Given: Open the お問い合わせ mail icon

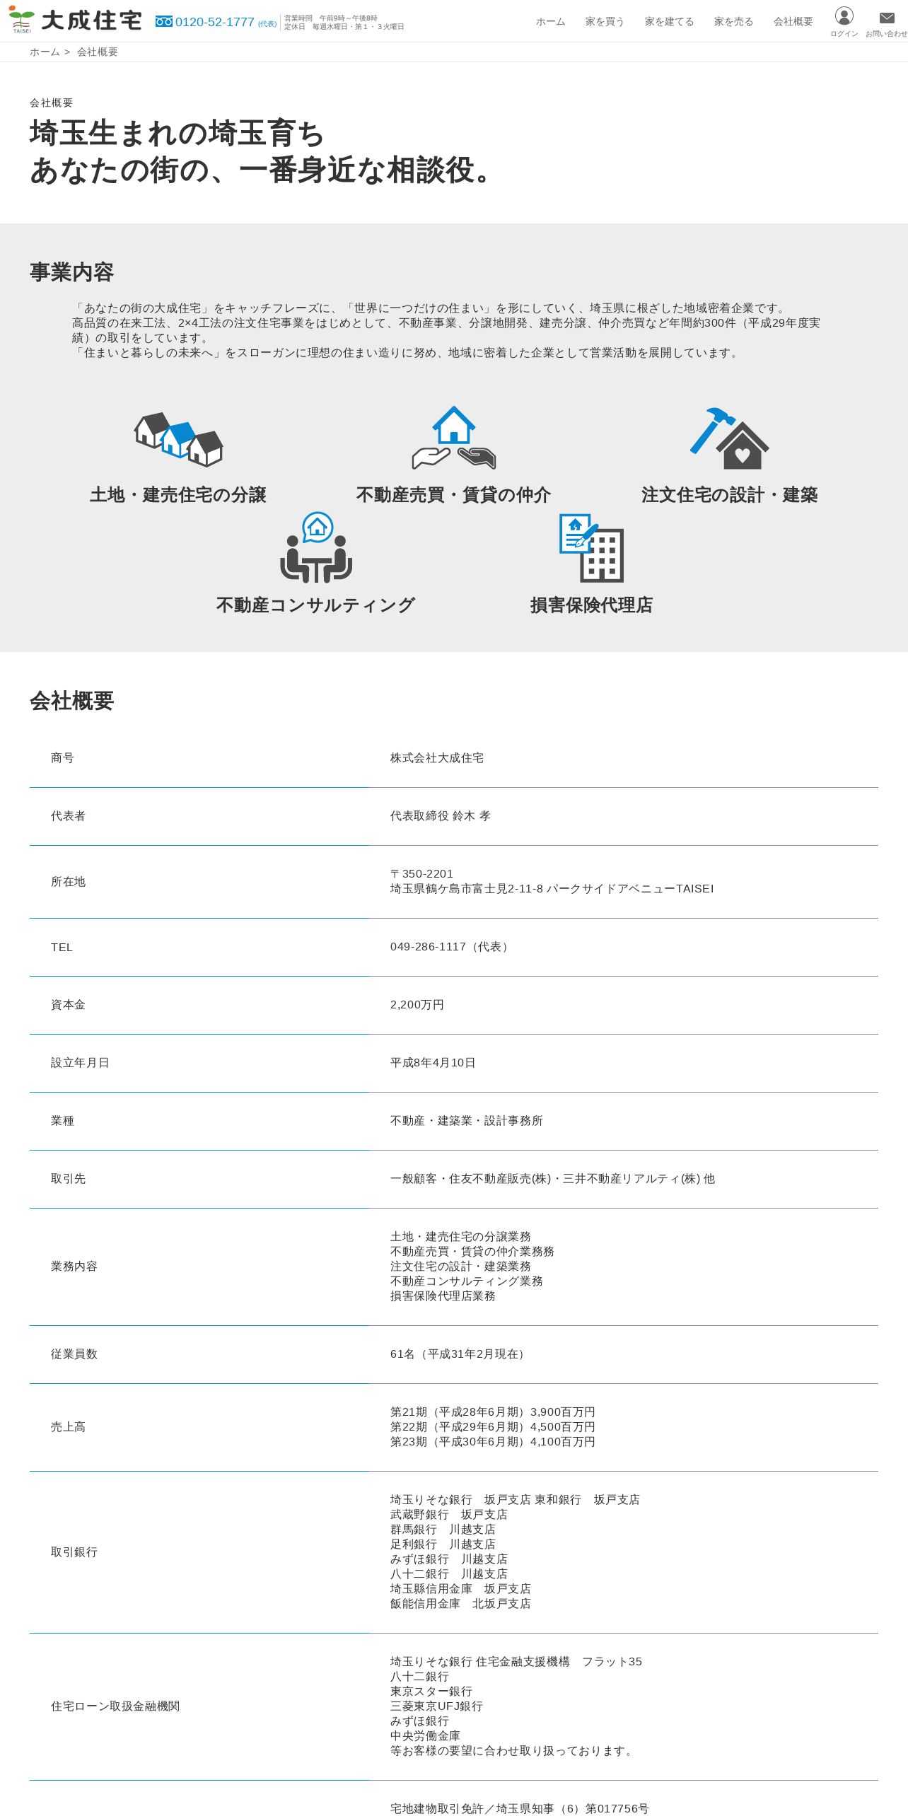Looking at the screenshot, I should 887,18.
